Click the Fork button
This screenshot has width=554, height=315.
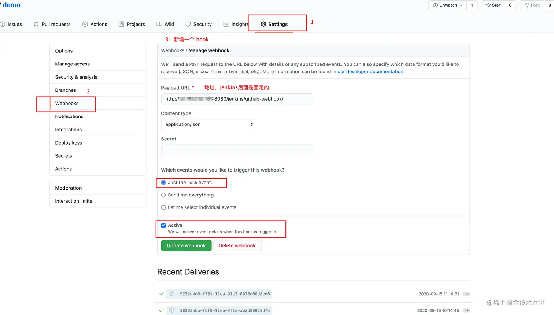pyautogui.click(x=532, y=5)
